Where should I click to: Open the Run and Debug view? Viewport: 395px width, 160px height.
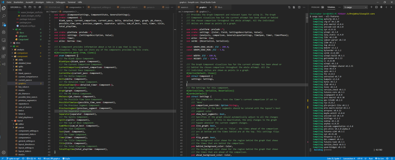(4, 32)
